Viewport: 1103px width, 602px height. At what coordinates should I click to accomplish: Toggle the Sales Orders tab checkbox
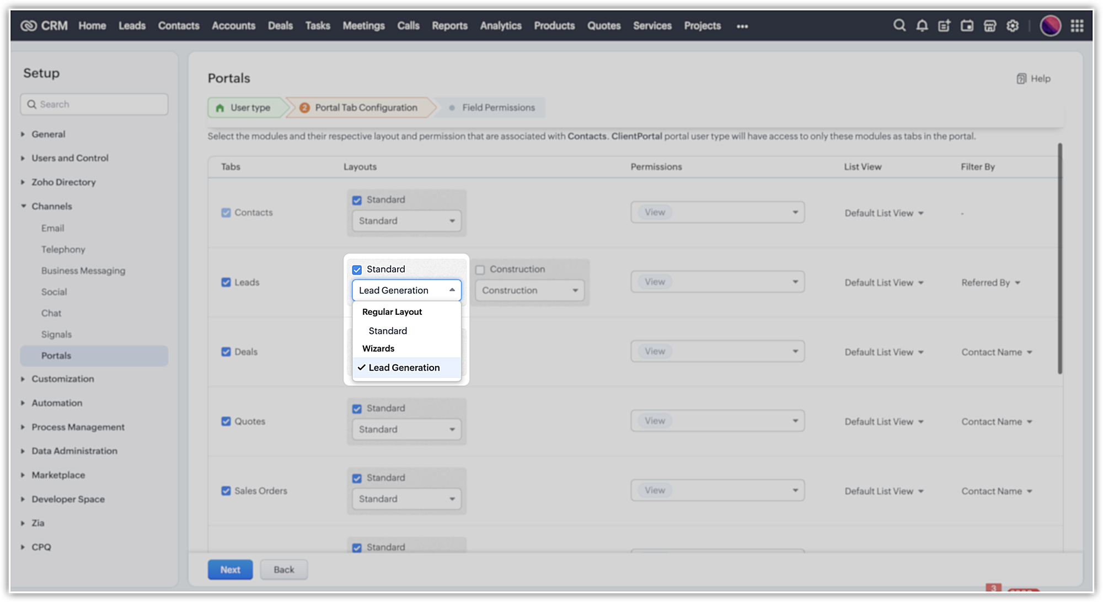[x=226, y=491]
